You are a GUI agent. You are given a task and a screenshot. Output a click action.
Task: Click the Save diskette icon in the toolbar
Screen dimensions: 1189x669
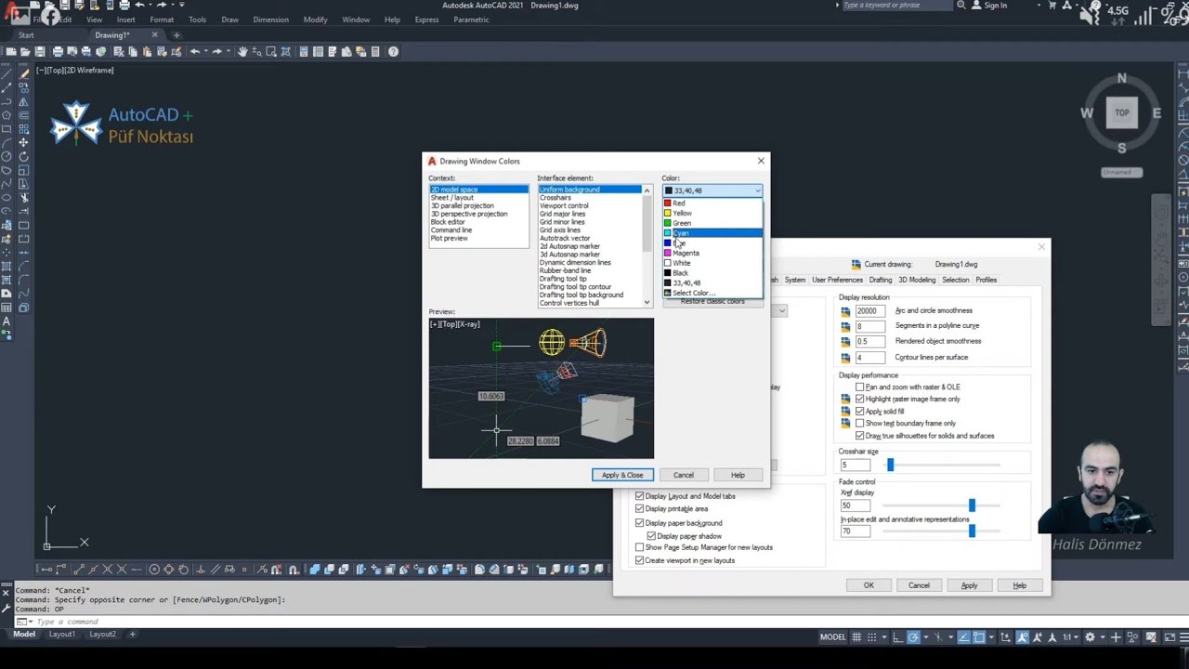[40, 51]
